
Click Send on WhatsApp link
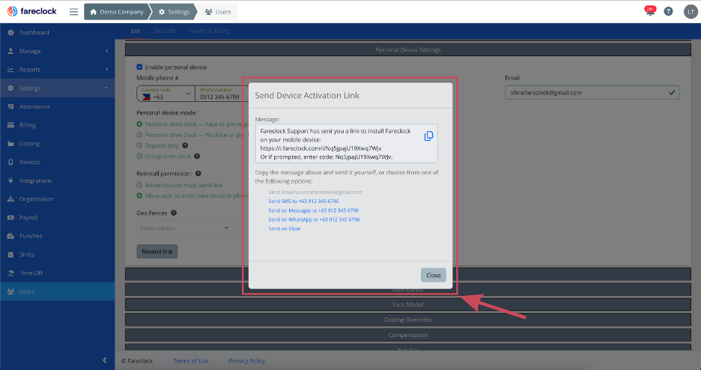(x=314, y=219)
